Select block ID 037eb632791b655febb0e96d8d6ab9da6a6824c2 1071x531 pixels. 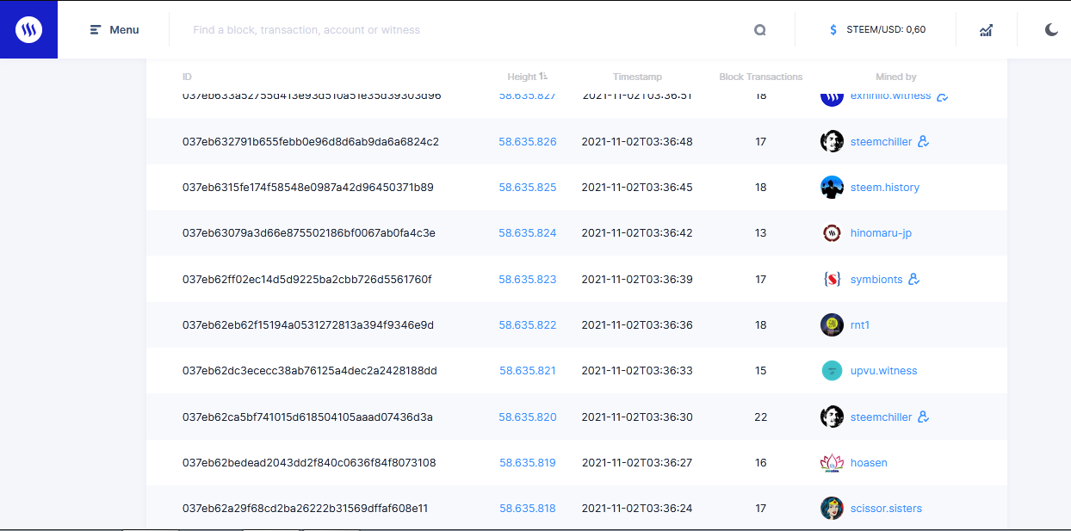pyautogui.click(x=311, y=141)
